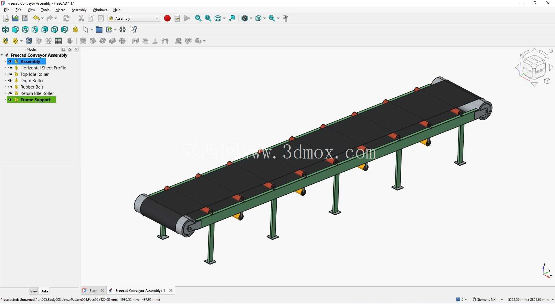Open the Insert Component dropdown arrow
The width and height of the screenshot is (555, 304).
tap(21, 41)
